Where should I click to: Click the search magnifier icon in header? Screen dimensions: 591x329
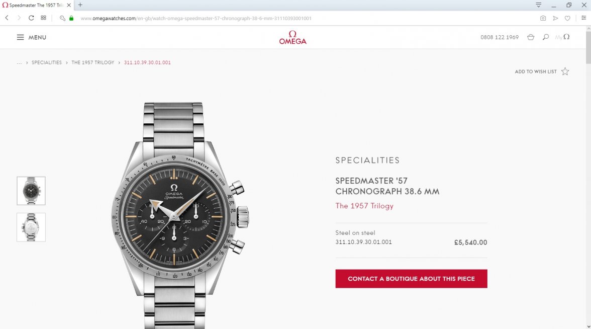[545, 37]
